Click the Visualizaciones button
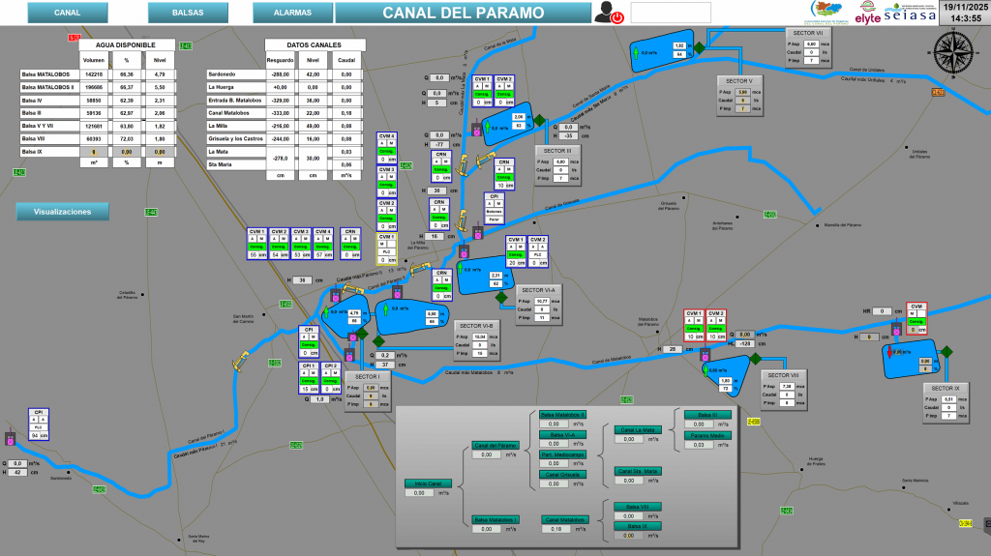The image size is (991, 556). coord(63,211)
